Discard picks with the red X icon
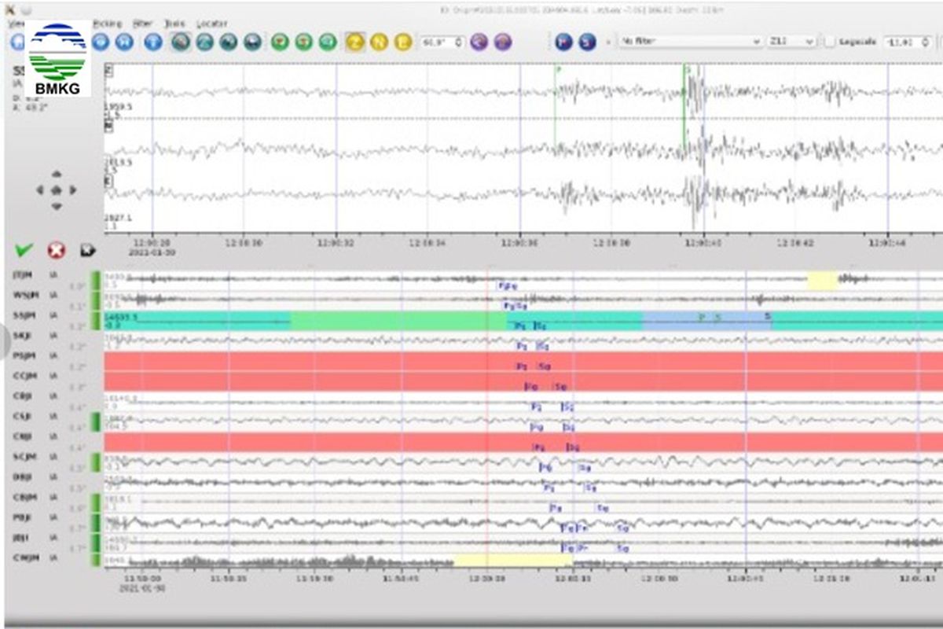Viewport: 943px width, 629px height. click(56, 251)
